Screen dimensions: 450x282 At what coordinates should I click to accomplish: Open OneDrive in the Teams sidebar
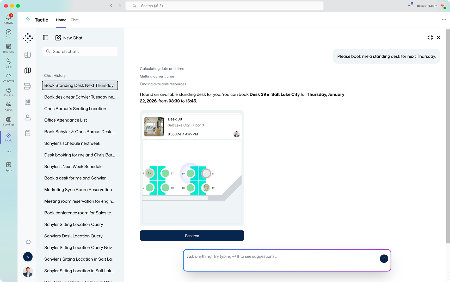[x=9, y=78]
